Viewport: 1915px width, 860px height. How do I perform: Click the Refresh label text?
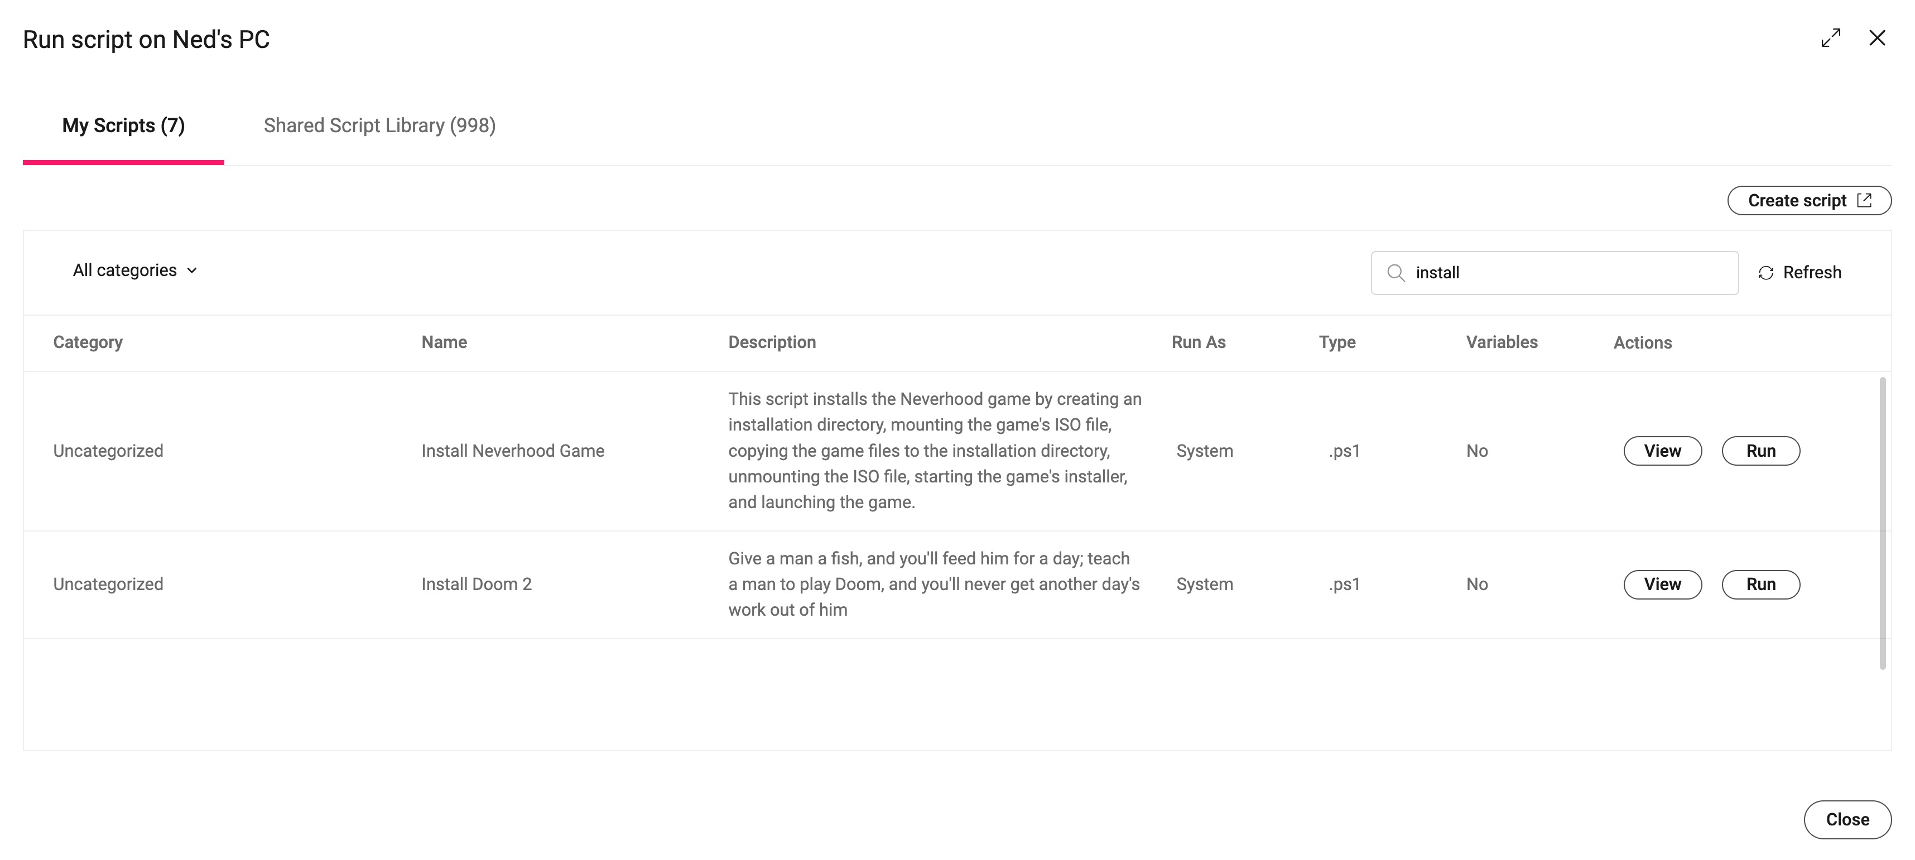[x=1812, y=273]
